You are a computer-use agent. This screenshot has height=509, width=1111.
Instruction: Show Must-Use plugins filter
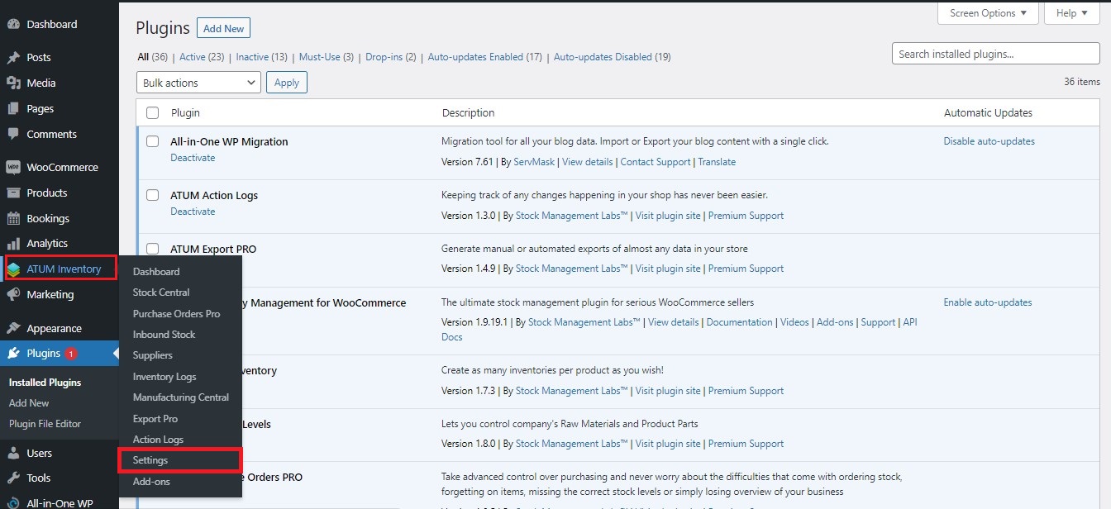tap(327, 57)
